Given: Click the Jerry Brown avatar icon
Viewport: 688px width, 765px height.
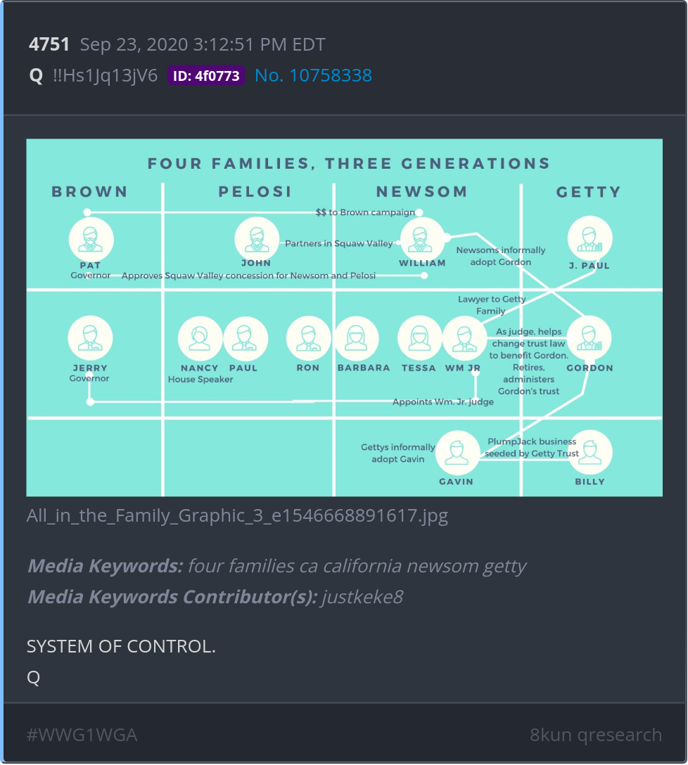Looking at the screenshot, I should click(90, 338).
